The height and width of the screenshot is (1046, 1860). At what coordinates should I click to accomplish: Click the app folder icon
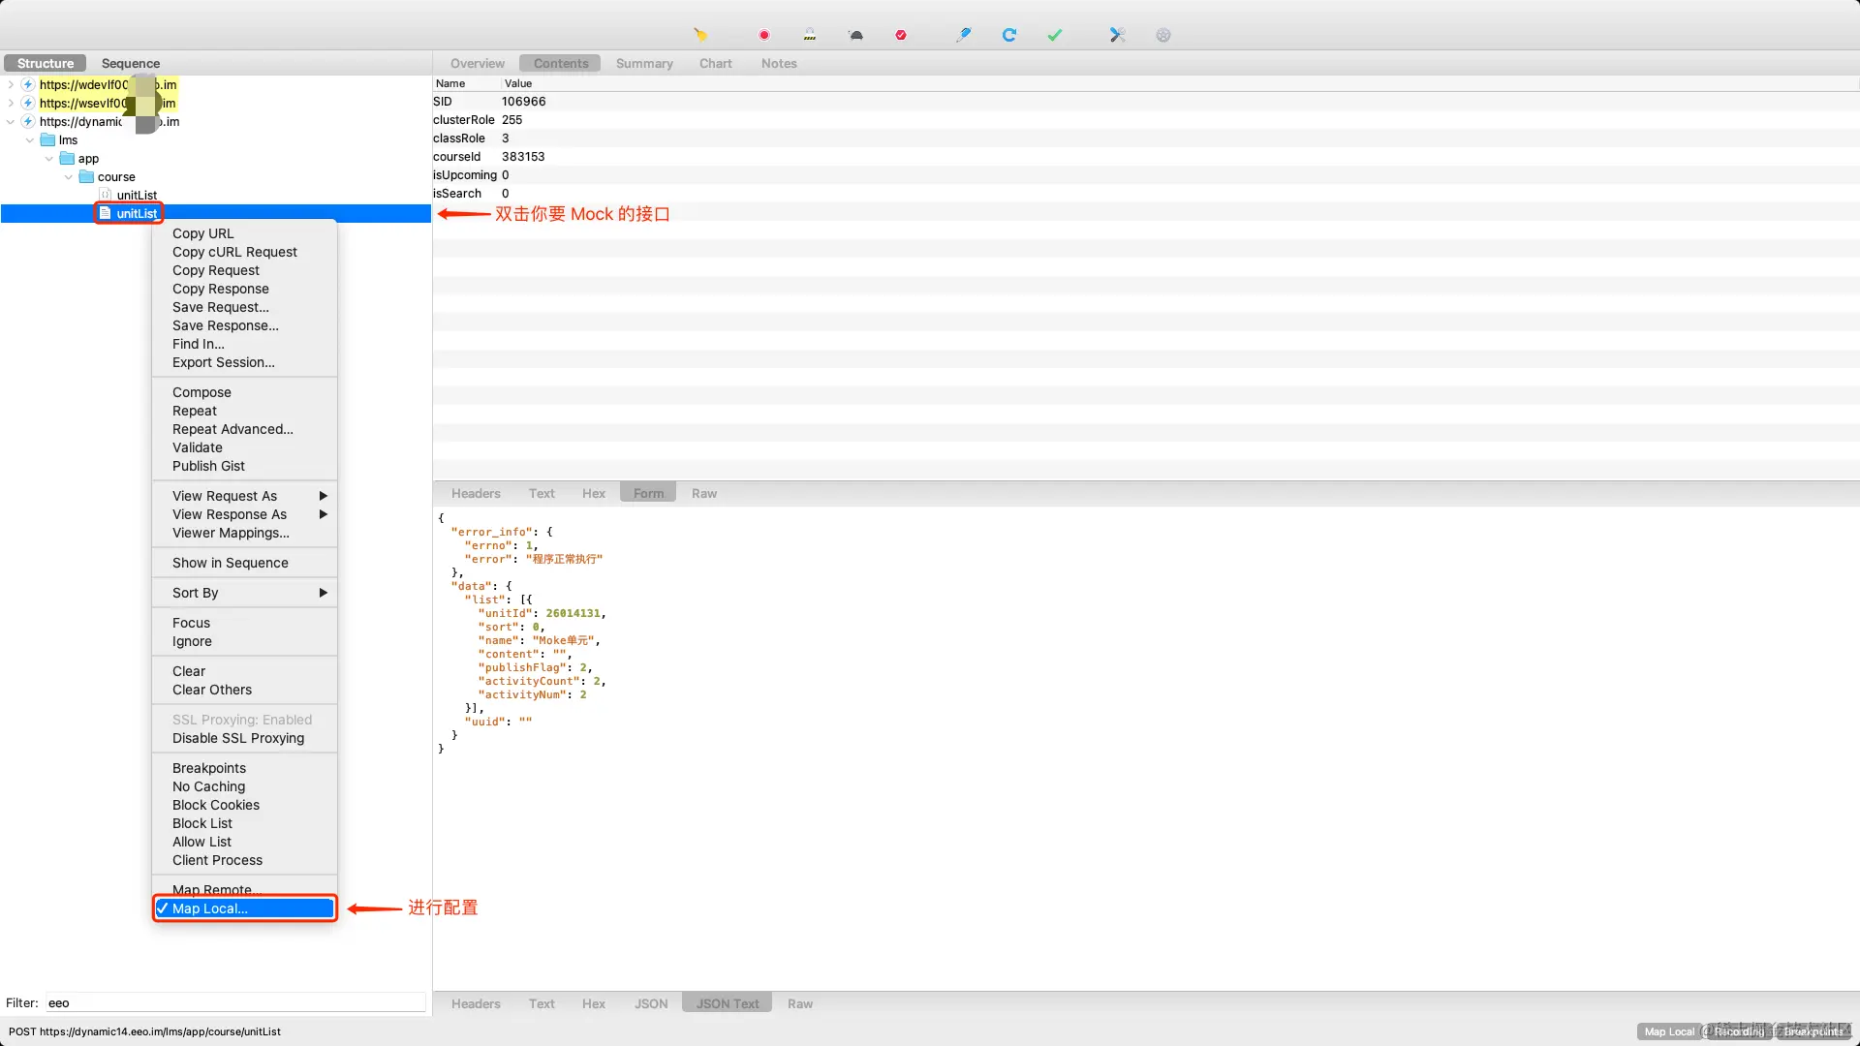point(67,159)
